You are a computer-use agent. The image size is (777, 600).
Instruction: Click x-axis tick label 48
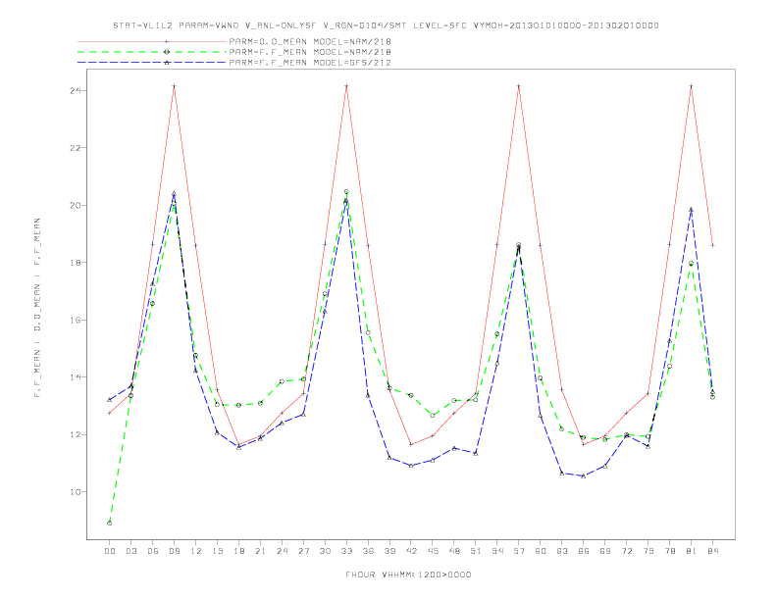454,551
